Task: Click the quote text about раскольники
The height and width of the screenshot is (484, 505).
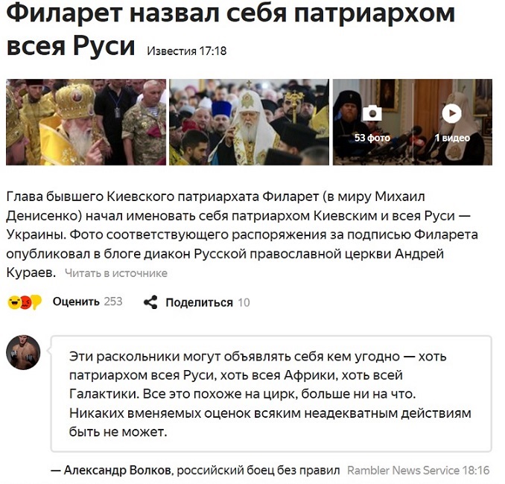Action: pos(270,394)
